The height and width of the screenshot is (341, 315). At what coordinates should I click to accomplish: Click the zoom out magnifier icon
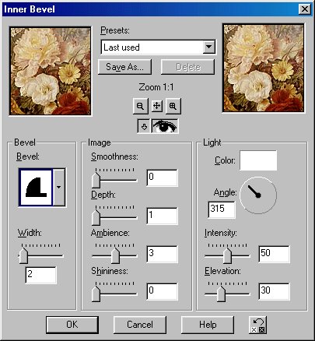pyautogui.click(x=141, y=106)
